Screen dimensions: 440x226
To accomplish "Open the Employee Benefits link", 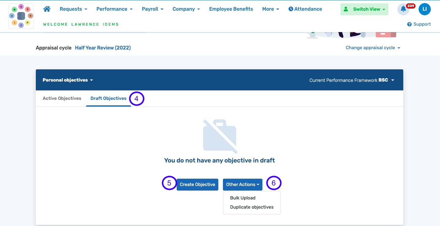I will coord(231,9).
